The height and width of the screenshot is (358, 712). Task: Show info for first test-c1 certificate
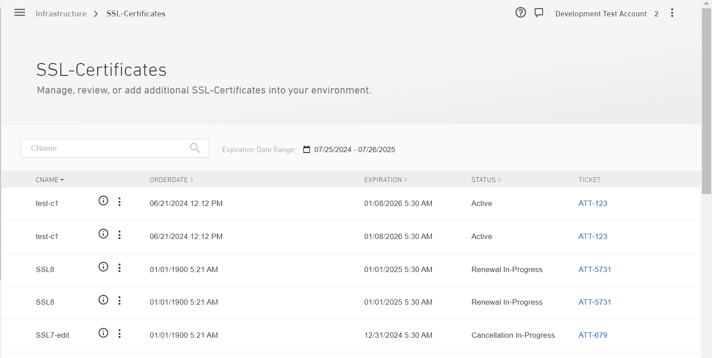tap(103, 201)
